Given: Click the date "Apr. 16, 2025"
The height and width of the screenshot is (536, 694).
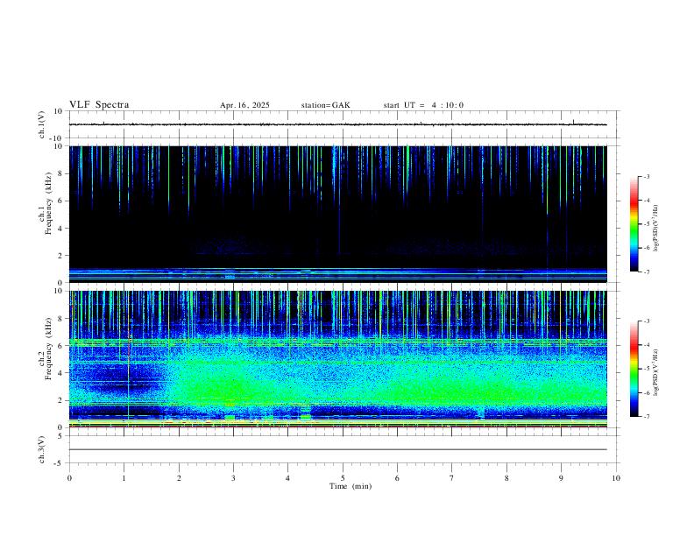Looking at the screenshot, I should (244, 105).
